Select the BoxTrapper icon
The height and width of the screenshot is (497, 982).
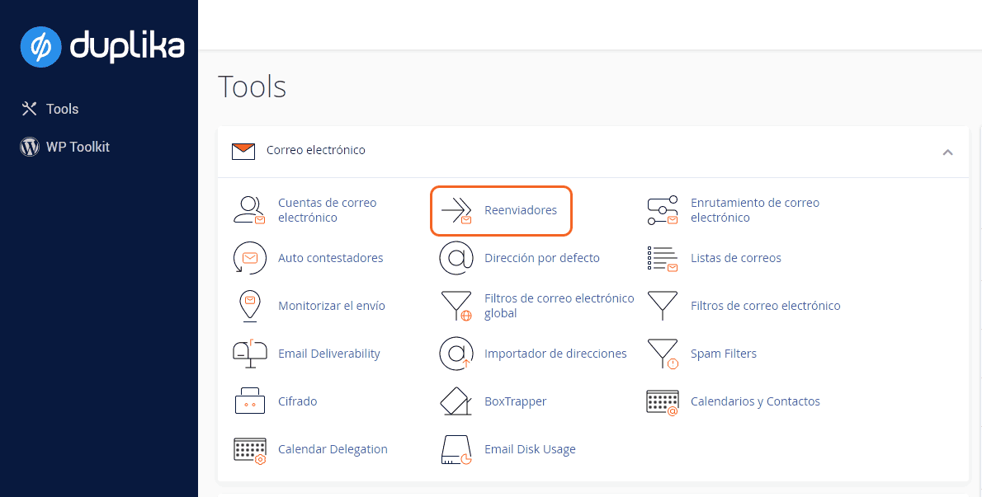(456, 401)
